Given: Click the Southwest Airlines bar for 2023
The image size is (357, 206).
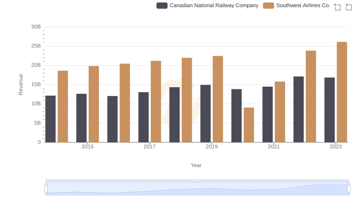Looking at the screenshot, I should (x=342, y=92).
